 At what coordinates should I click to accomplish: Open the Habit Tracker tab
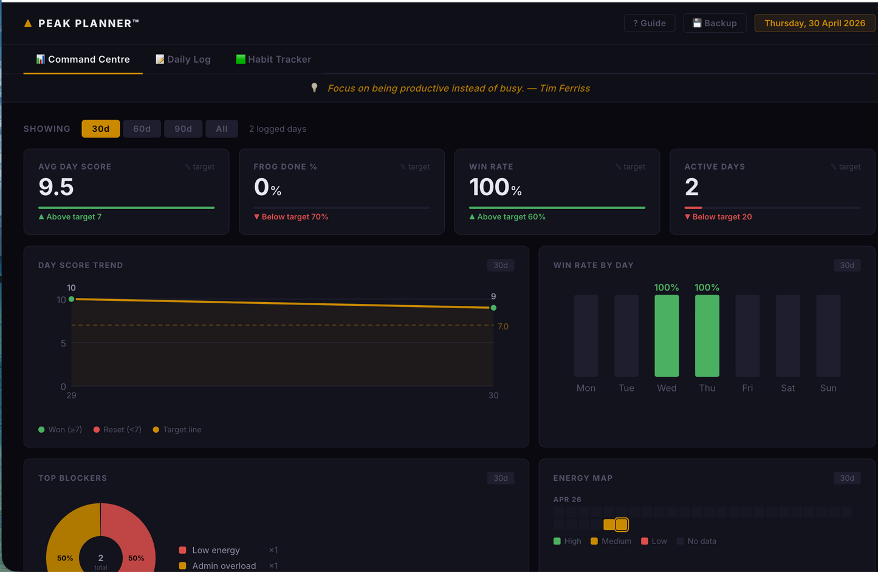tap(273, 60)
